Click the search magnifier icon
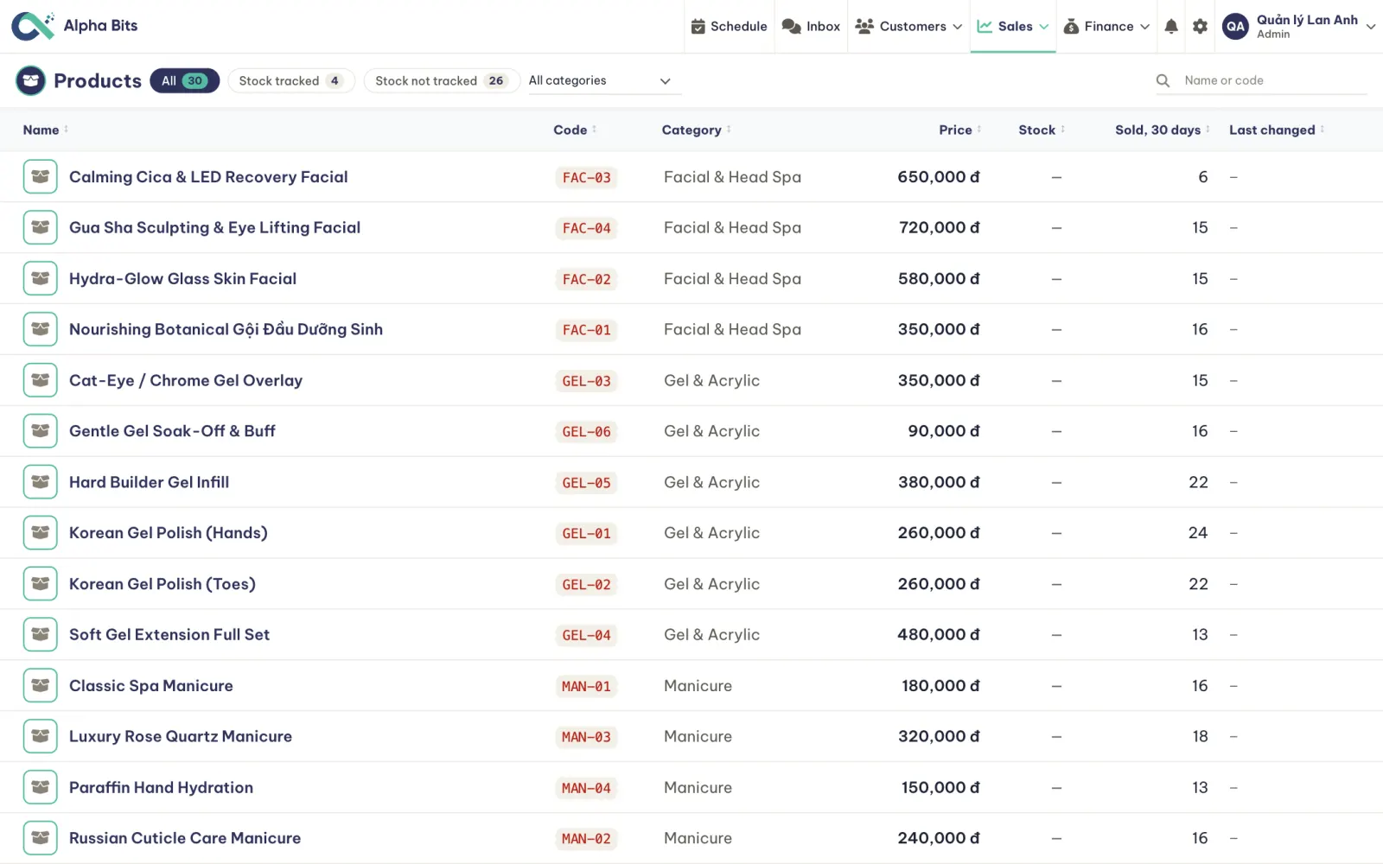1383x864 pixels. 1163,80
